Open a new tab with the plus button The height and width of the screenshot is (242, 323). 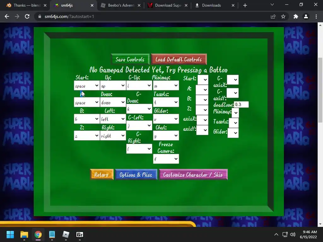[245, 5]
